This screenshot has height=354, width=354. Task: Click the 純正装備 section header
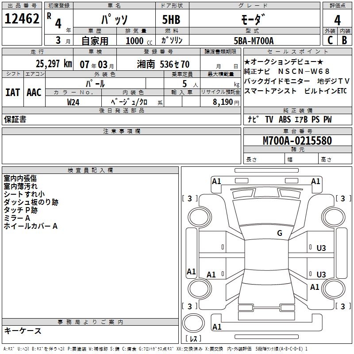[x=298, y=110]
